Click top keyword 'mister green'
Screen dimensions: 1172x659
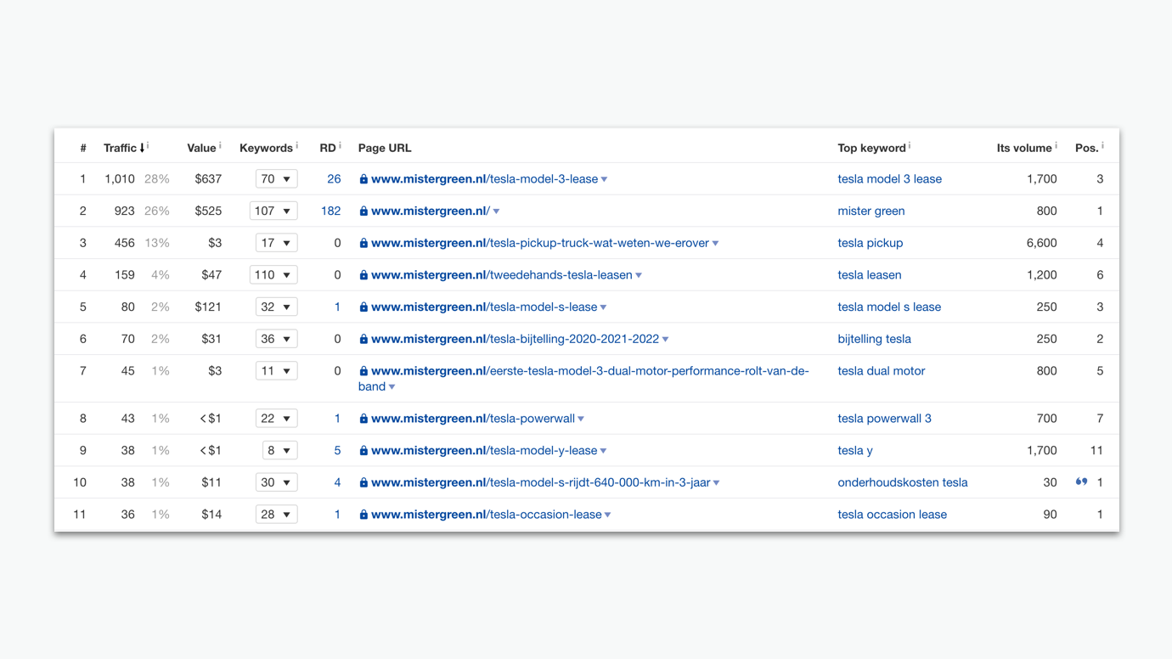[871, 211]
